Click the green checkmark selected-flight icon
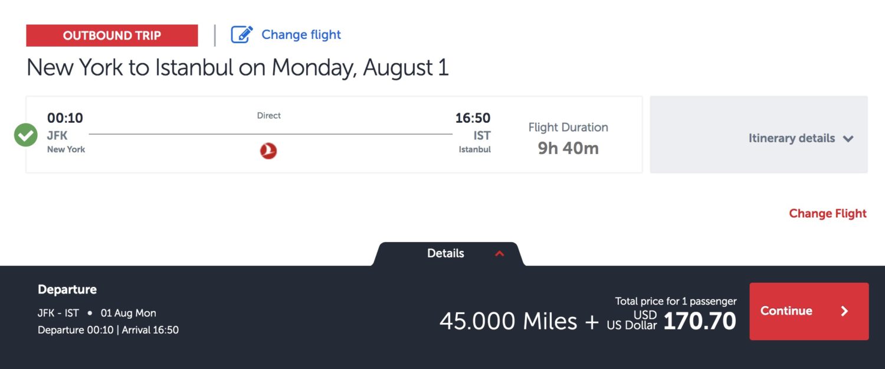 [x=25, y=135]
